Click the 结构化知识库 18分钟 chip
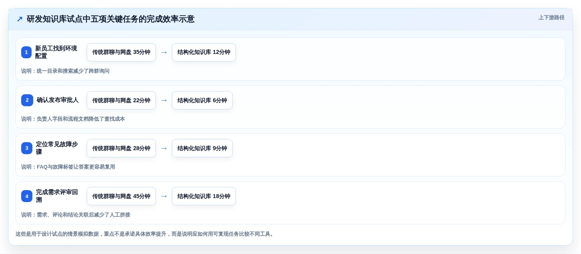581x254 pixels. 204,196
